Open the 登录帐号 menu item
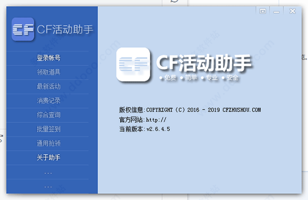 tap(48, 58)
